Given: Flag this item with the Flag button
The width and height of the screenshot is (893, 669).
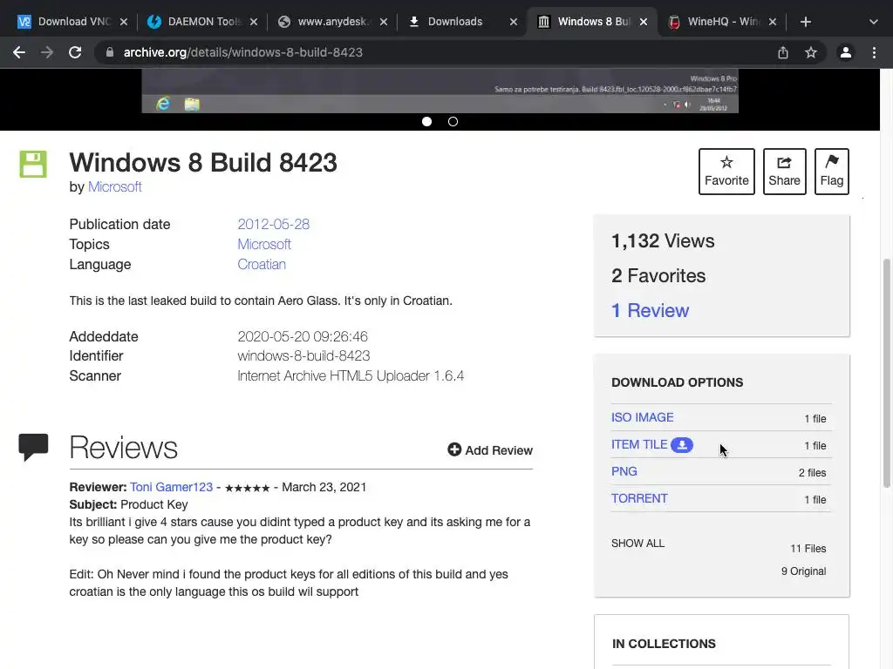Looking at the screenshot, I should coord(831,172).
